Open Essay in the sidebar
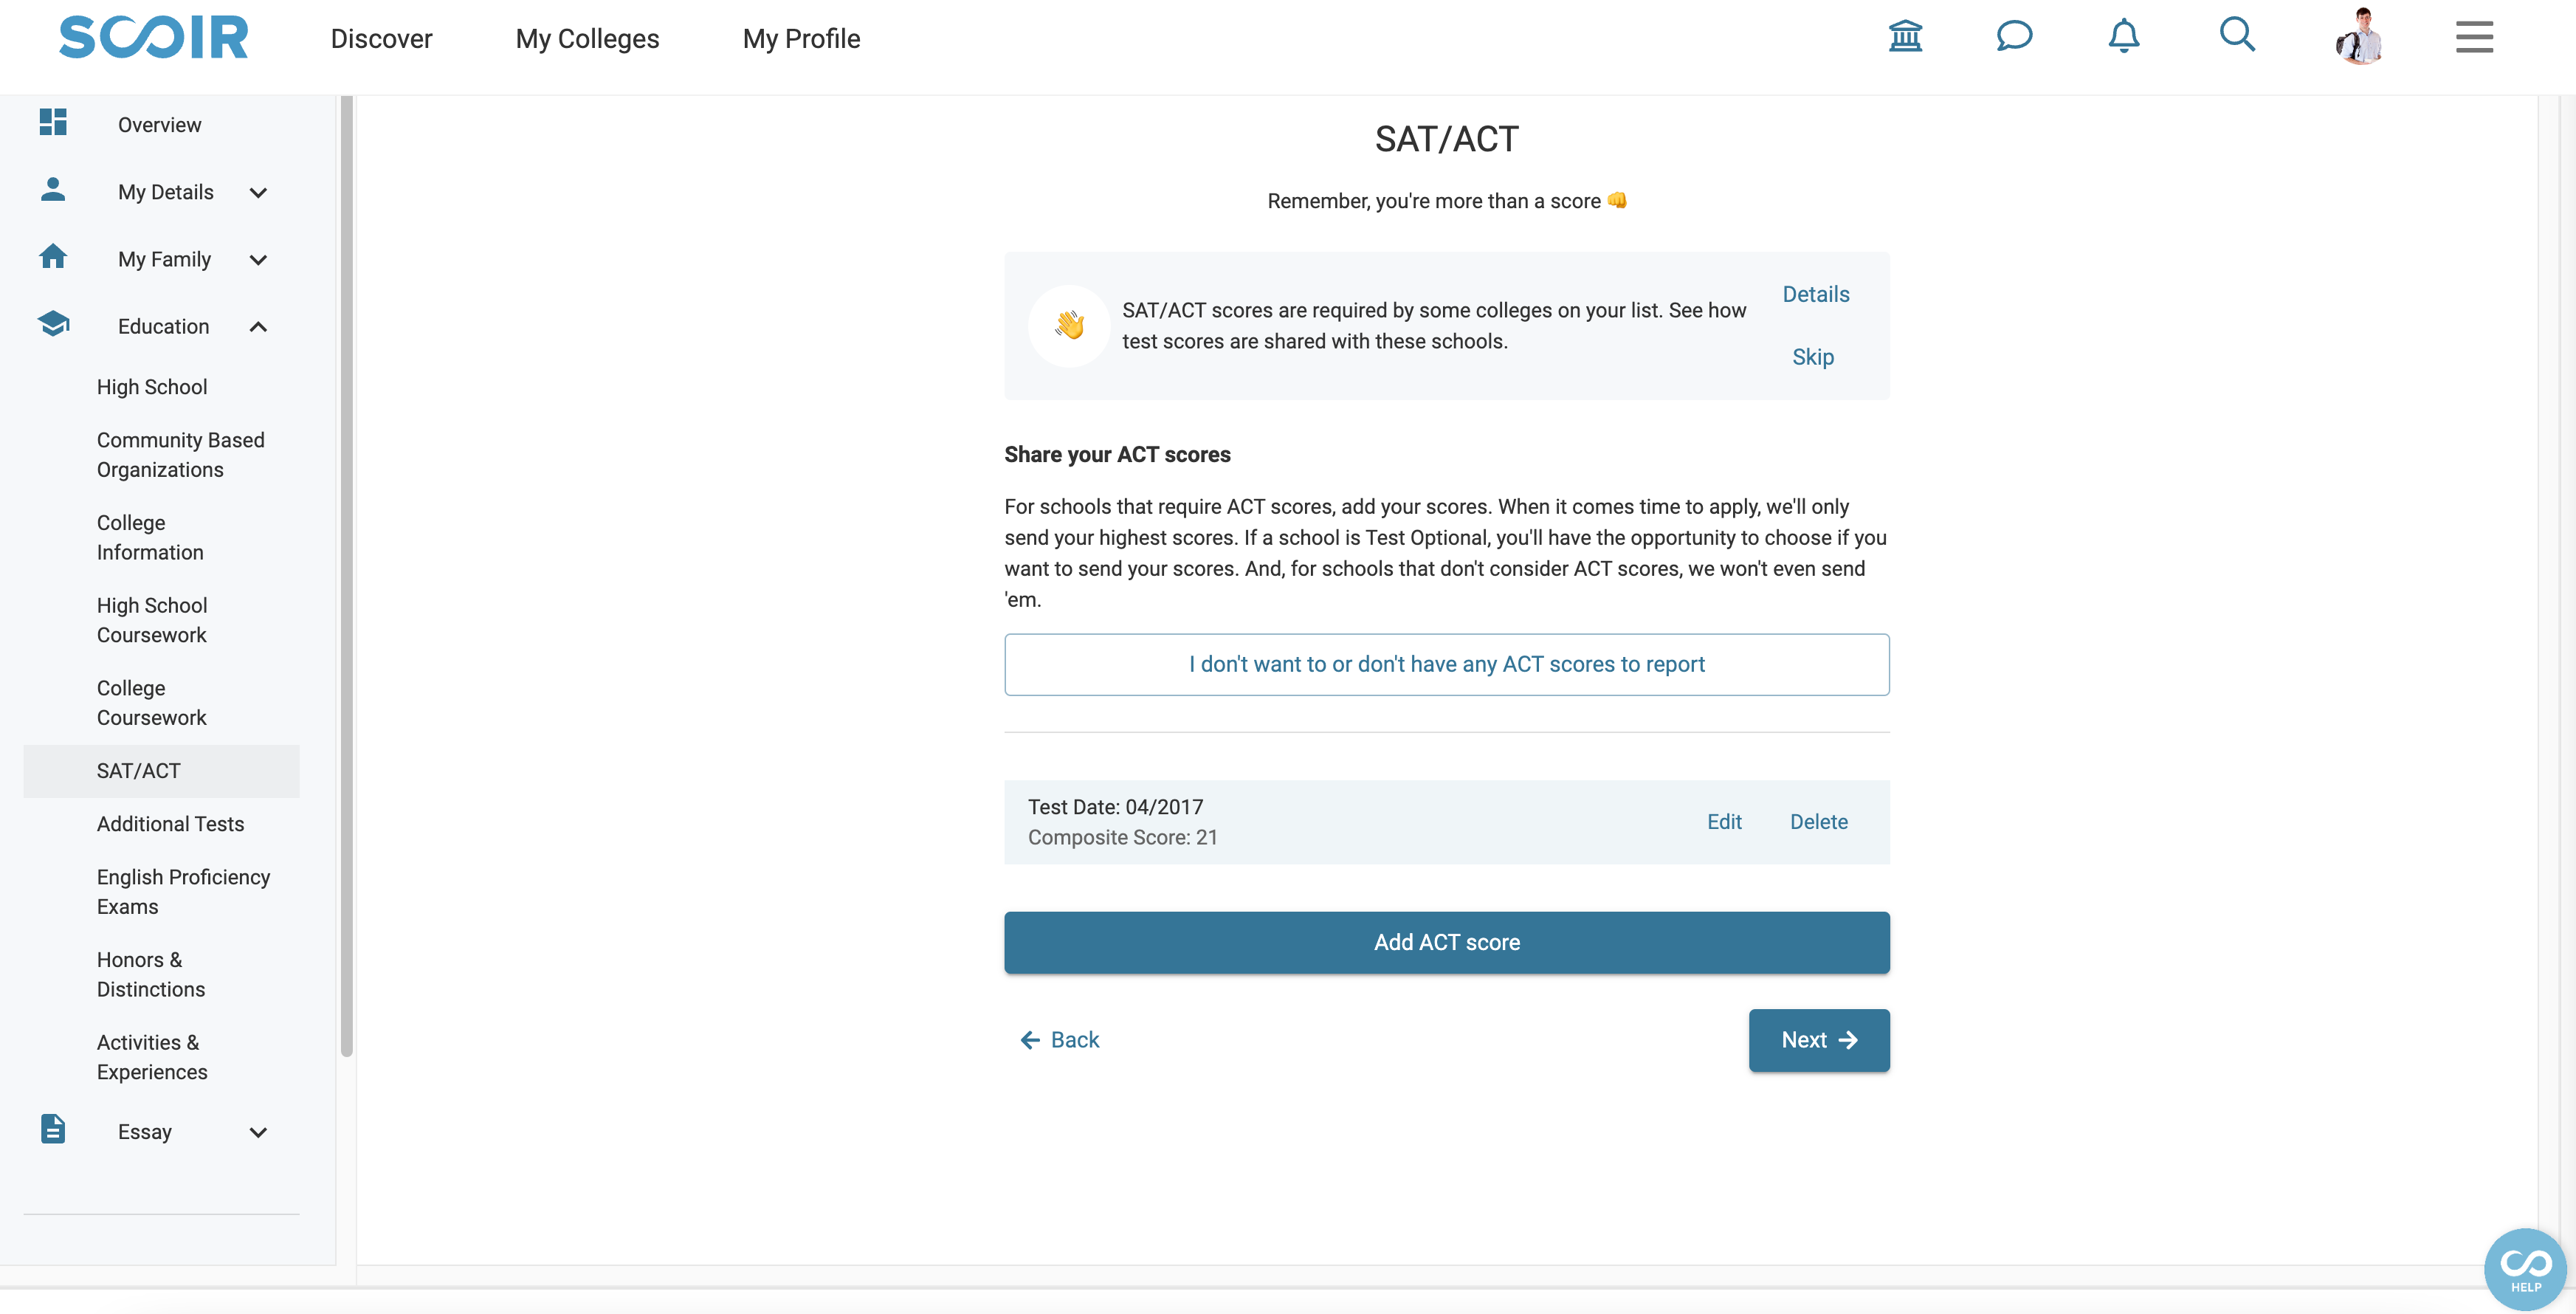The image size is (2576, 1314). 144,1132
